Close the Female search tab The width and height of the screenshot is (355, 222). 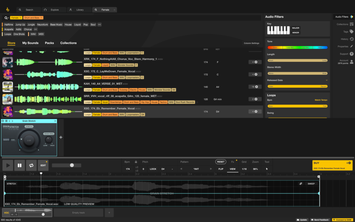[x=114, y=10]
